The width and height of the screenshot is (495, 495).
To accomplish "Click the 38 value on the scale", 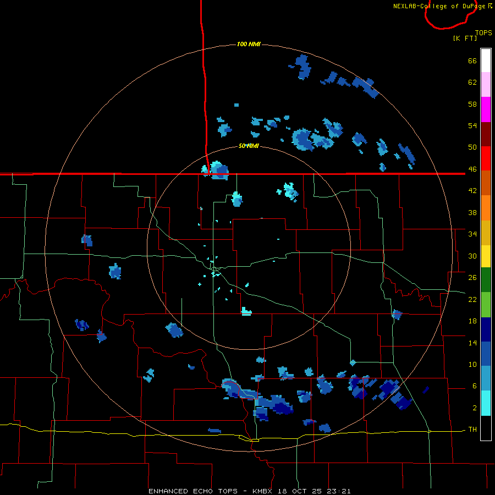I will (x=472, y=212).
